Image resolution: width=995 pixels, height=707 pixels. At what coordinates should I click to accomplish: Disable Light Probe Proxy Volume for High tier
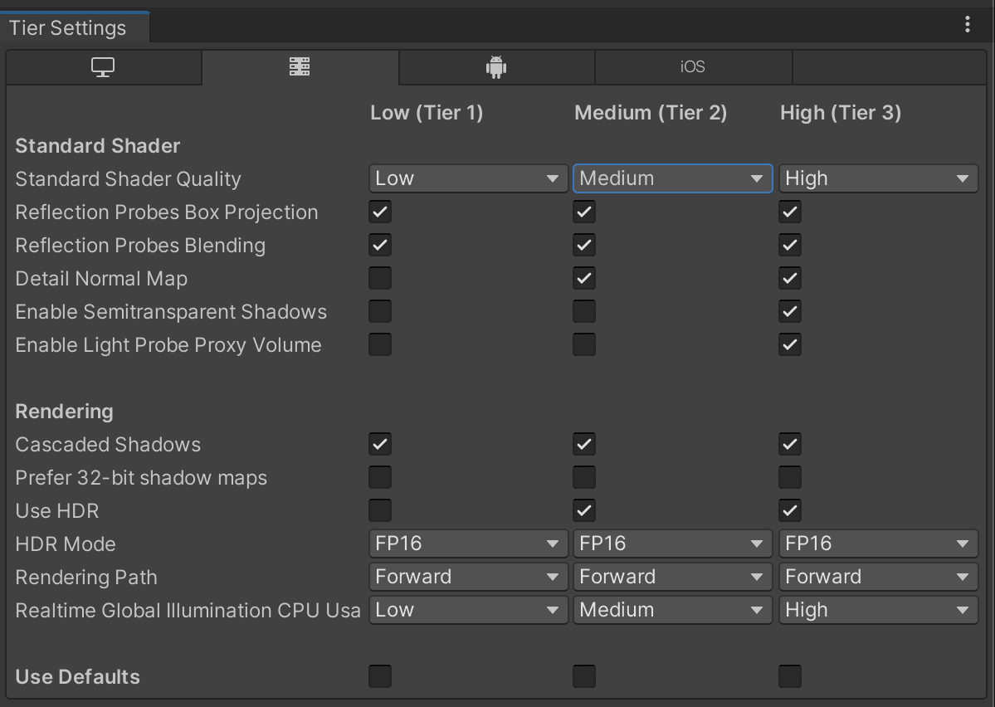tap(790, 344)
